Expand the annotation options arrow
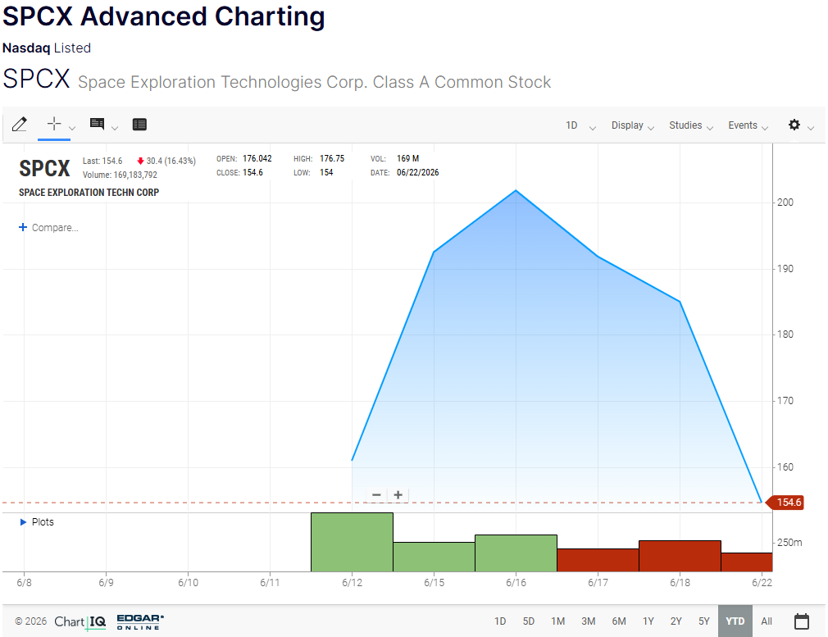The width and height of the screenshot is (828, 637). [x=115, y=128]
